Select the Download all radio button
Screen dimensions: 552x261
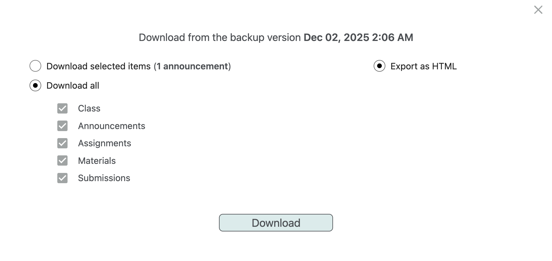[x=35, y=85]
